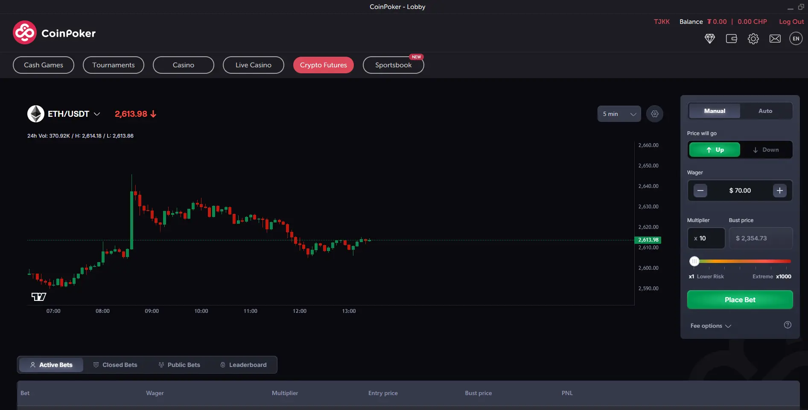Select Down for price direction
Viewport: 808px width, 410px height.
coord(767,150)
